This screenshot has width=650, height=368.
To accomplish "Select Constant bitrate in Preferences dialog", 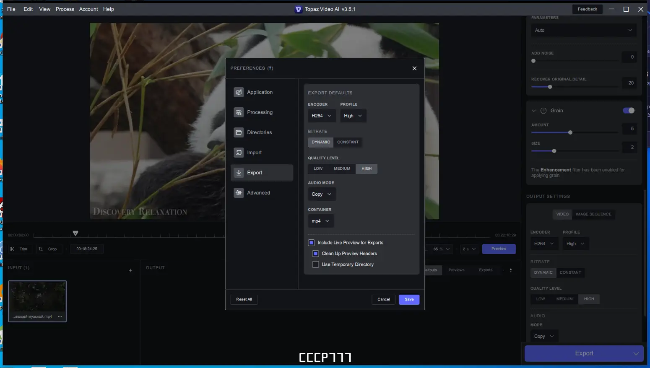I will [x=348, y=142].
